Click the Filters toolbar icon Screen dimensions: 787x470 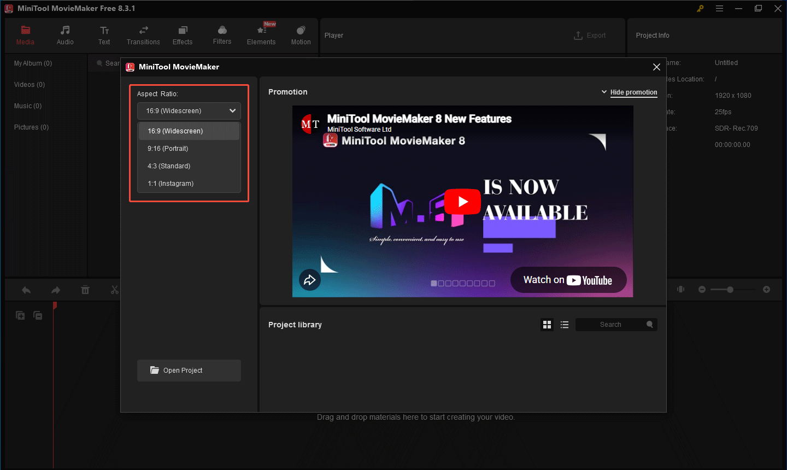pyautogui.click(x=221, y=35)
